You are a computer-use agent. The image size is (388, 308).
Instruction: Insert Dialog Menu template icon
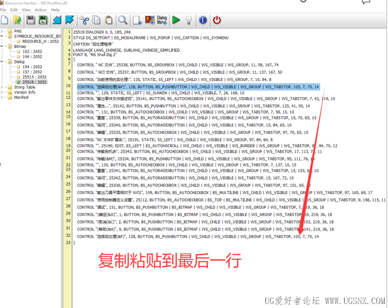(x=162, y=20)
